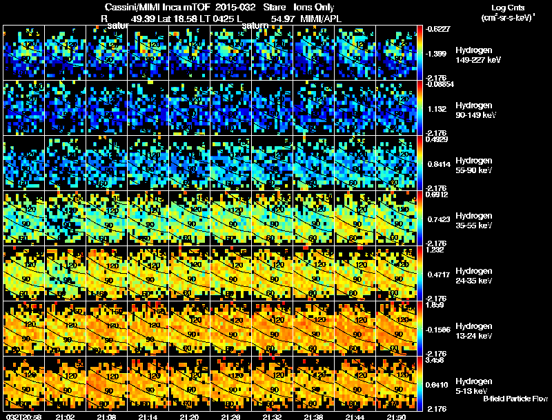Select the Hydrogen 13-24 keV panel at 21:32
The width and height of the screenshot is (552, 420).
pos(272,328)
